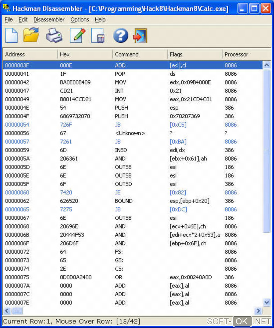The width and height of the screenshot is (274, 328).
Task: Click the blue Help question mark icon
Action: 121,35
